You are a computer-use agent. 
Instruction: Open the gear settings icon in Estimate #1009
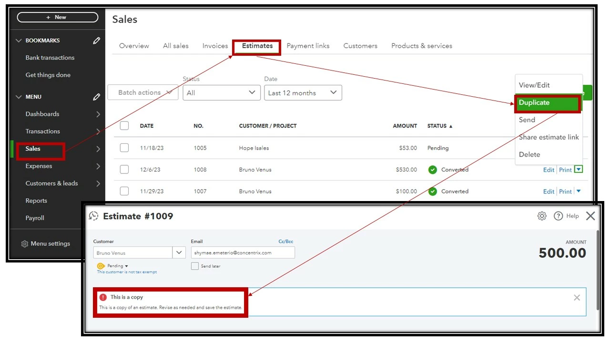[542, 216]
